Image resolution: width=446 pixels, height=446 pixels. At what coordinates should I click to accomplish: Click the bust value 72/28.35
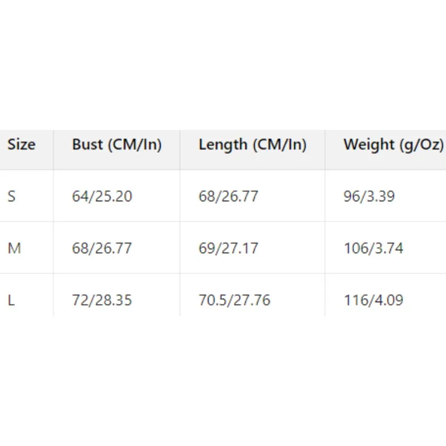click(102, 300)
